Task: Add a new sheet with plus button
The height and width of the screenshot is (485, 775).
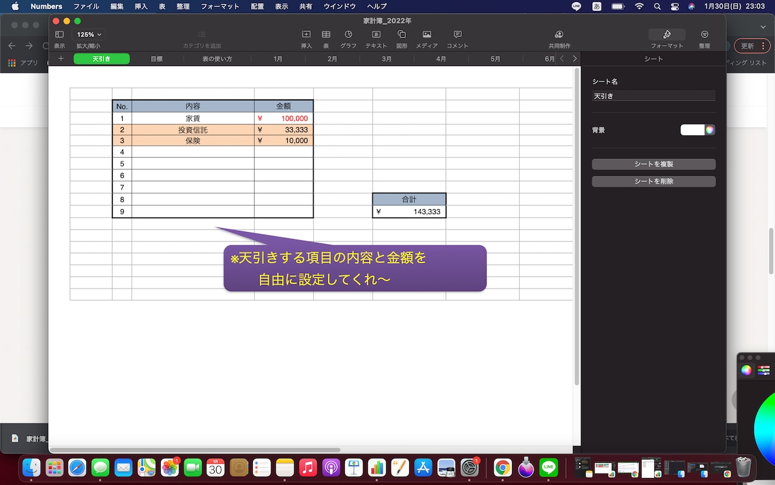Action: 61,58
